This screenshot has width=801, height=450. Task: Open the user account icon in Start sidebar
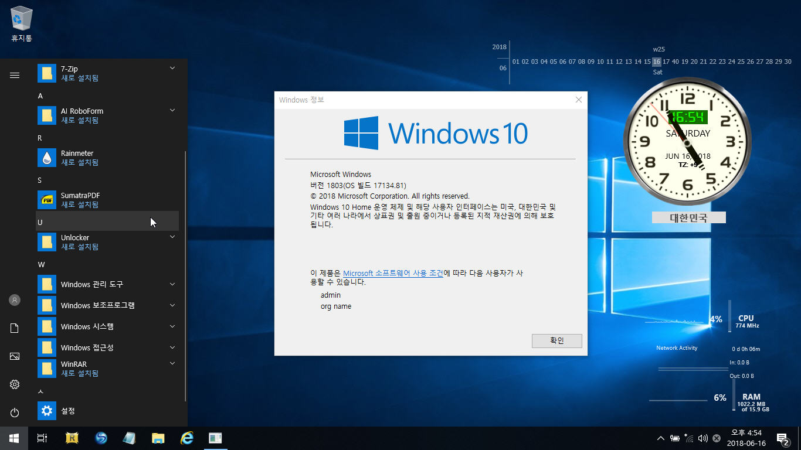click(15, 300)
